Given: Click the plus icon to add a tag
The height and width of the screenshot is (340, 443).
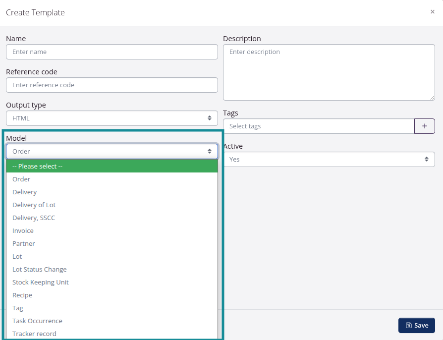Looking at the screenshot, I should coord(424,126).
